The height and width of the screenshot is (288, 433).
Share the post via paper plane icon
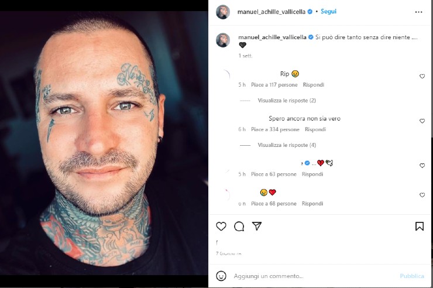(x=257, y=226)
